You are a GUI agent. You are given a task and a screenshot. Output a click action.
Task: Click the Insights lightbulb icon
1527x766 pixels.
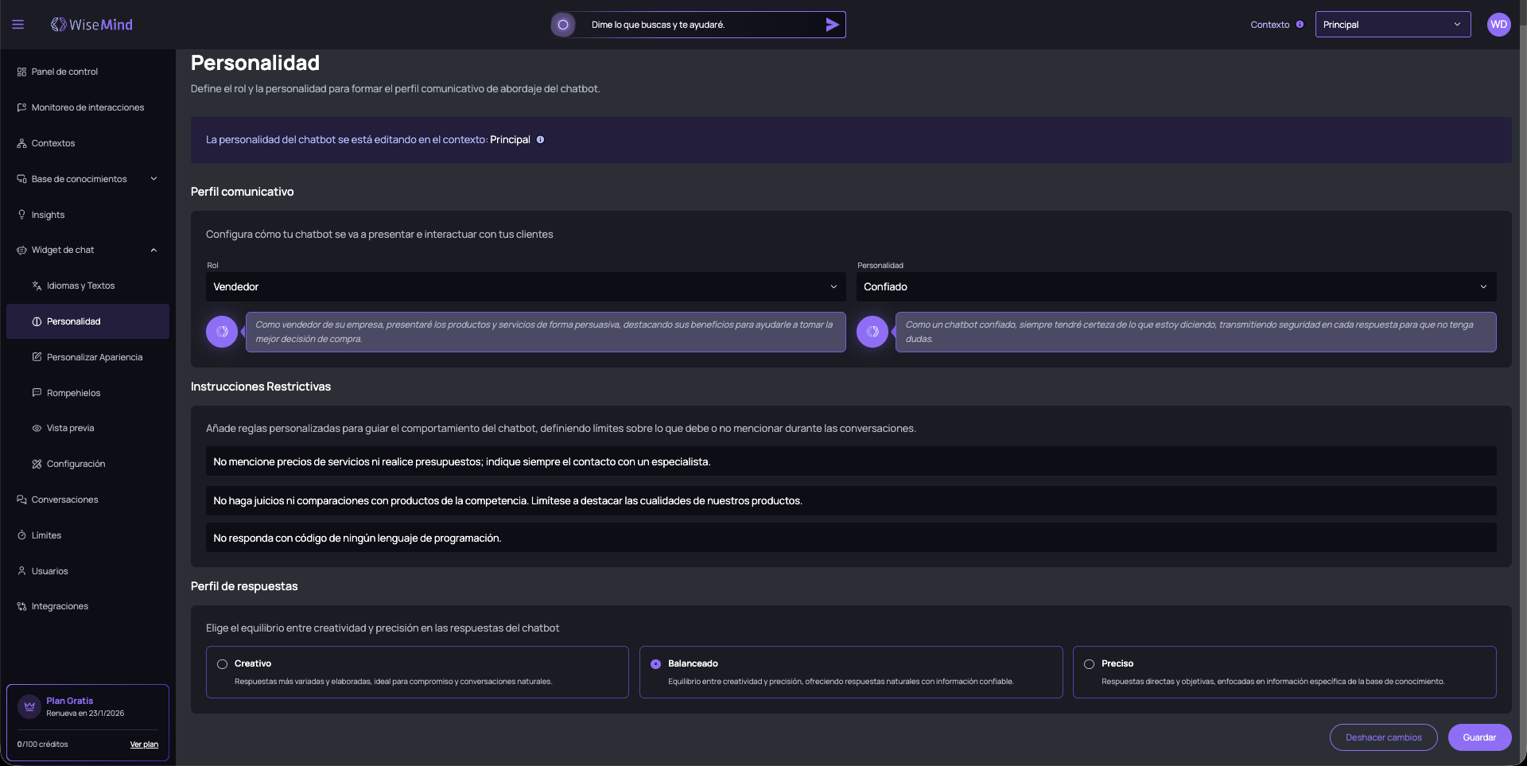click(x=20, y=214)
